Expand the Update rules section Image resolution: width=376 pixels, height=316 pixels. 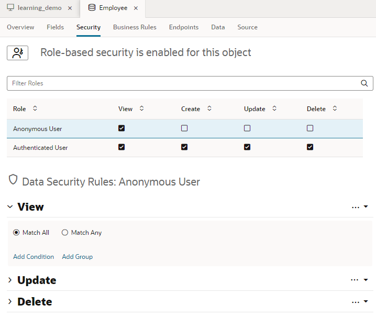(x=10, y=280)
